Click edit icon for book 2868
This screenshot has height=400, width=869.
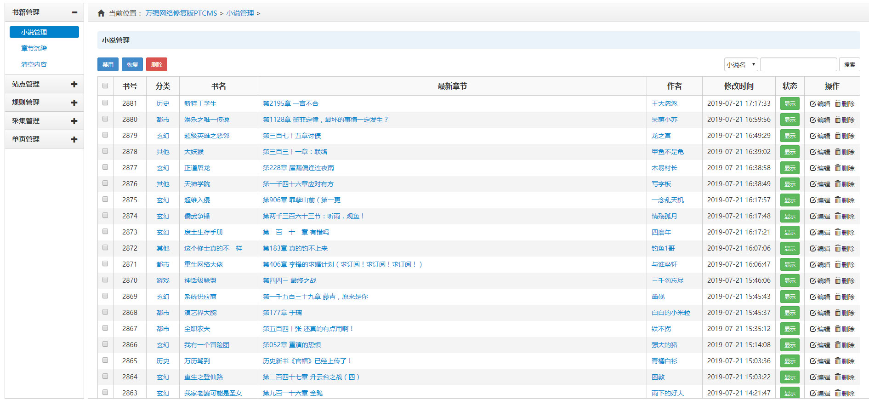tap(813, 313)
